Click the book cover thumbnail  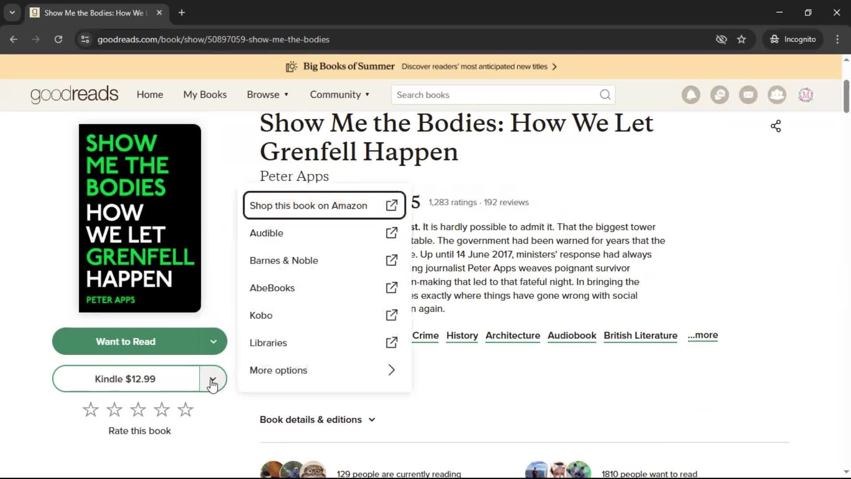click(140, 218)
